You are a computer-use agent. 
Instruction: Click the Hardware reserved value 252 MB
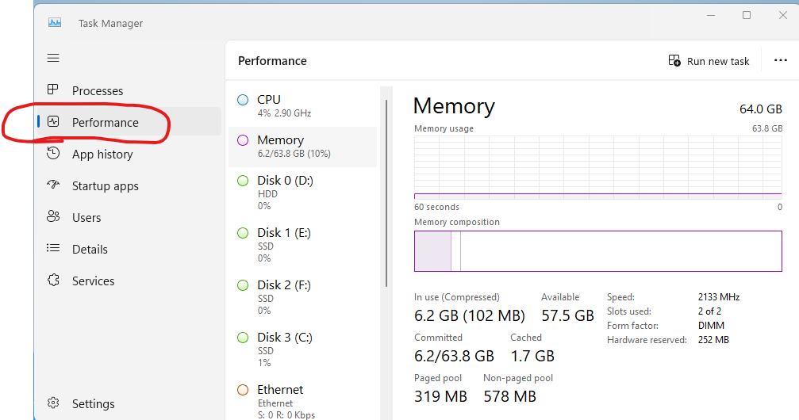pos(713,339)
